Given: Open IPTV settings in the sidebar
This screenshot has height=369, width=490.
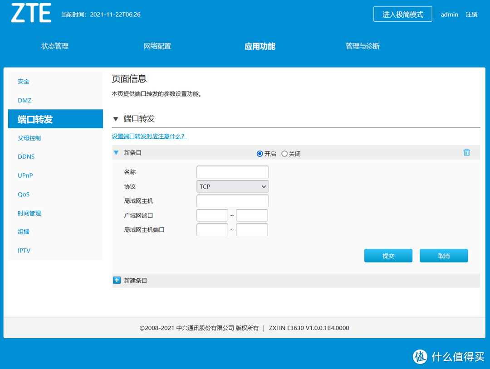Looking at the screenshot, I should point(24,250).
